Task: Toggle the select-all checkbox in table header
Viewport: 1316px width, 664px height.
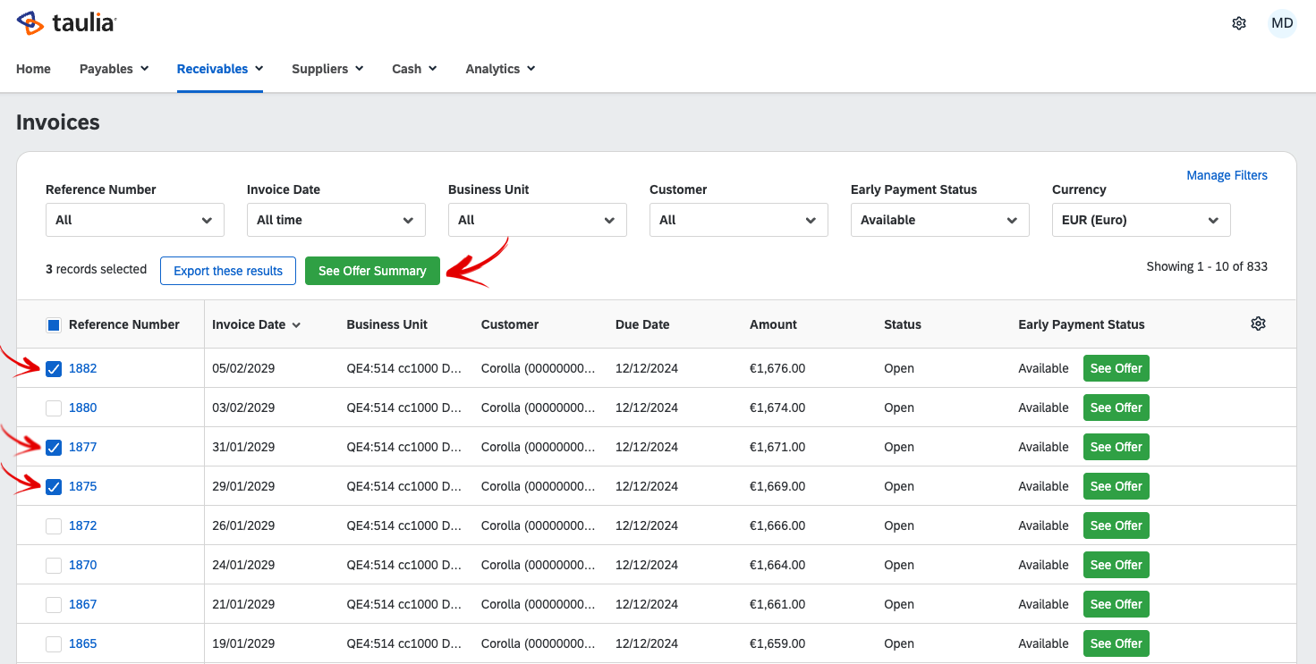Action: [54, 325]
